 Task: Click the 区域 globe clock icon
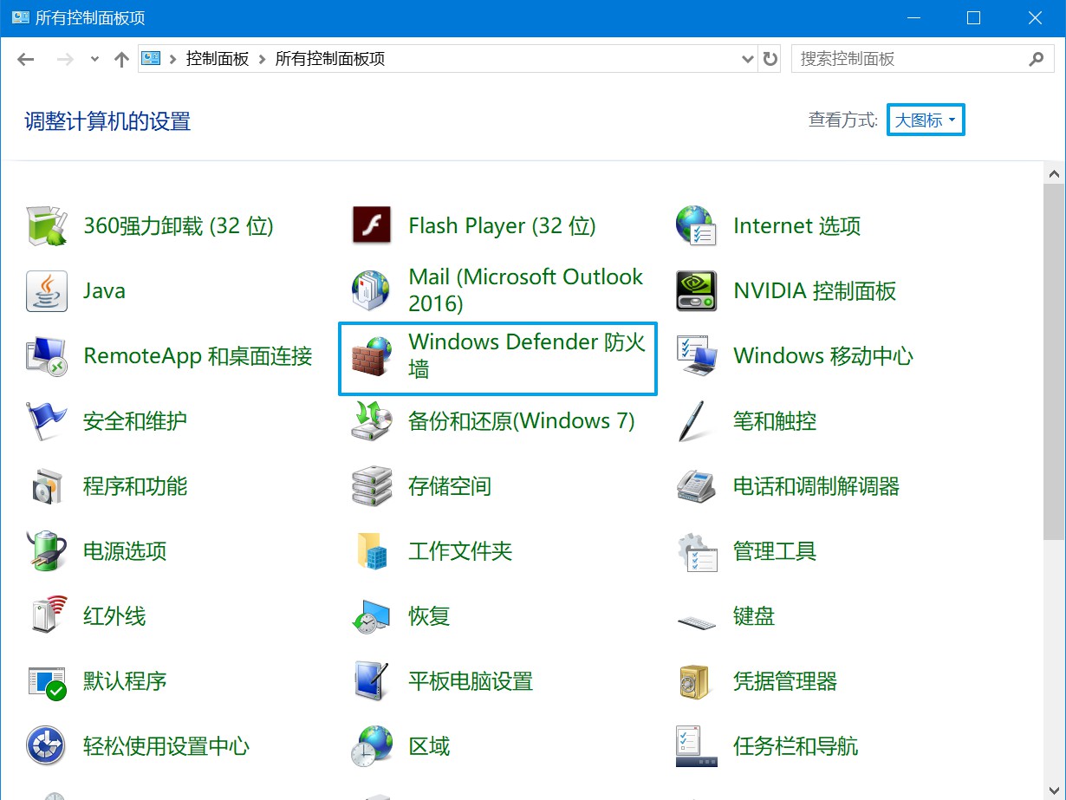pyautogui.click(x=372, y=746)
